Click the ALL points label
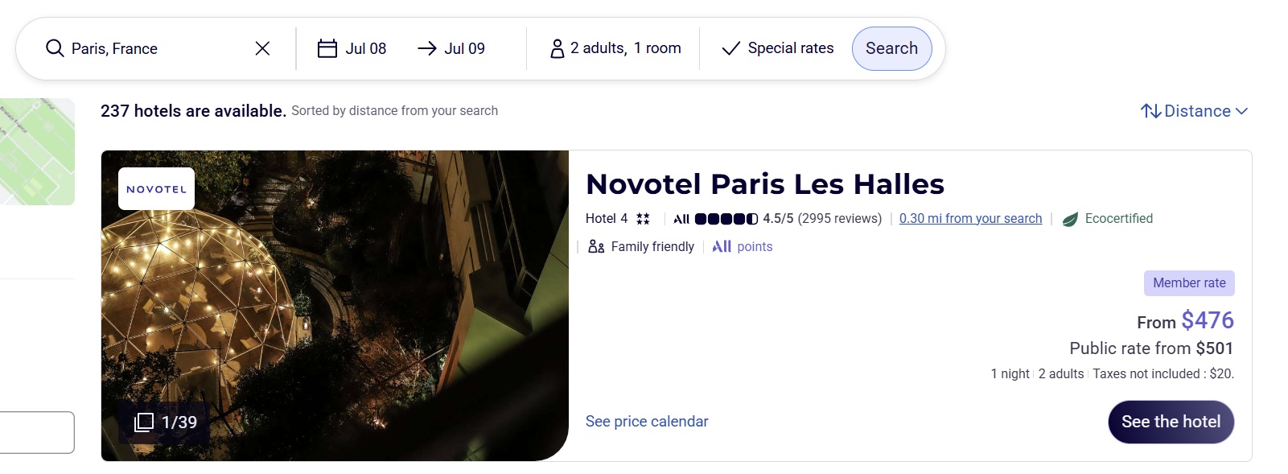The height and width of the screenshot is (474, 1288). (x=742, y=247)
